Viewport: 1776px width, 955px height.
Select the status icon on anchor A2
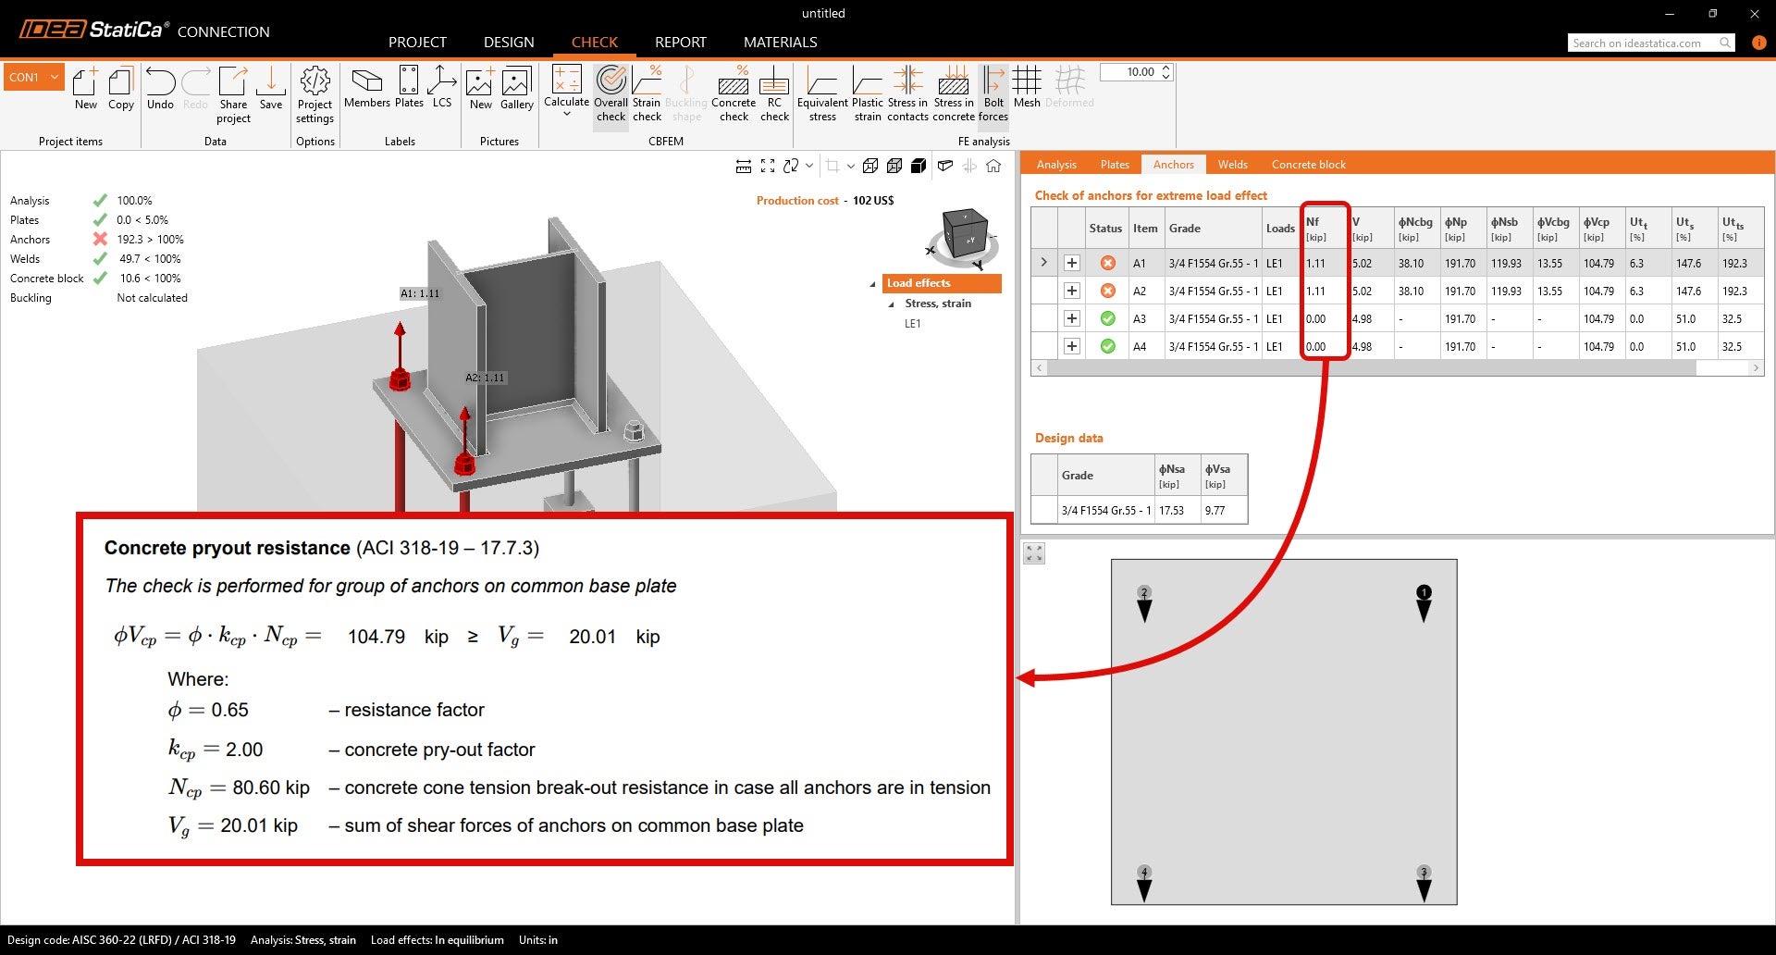pos(1106,291)
